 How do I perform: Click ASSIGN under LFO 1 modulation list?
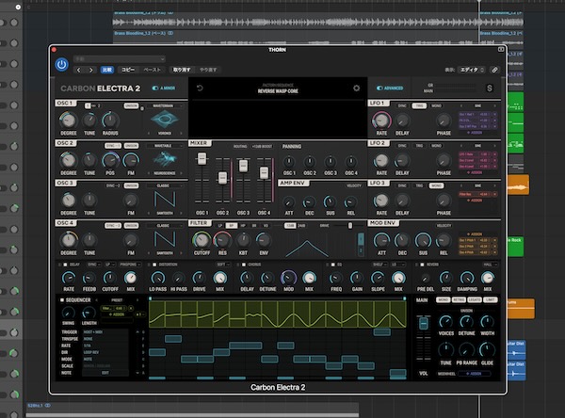(476, 133)
